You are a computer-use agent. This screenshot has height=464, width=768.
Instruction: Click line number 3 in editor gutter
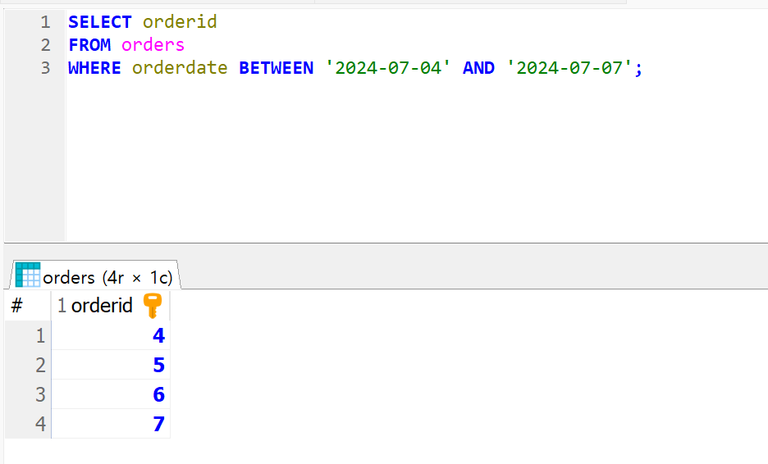pos(46,68)
